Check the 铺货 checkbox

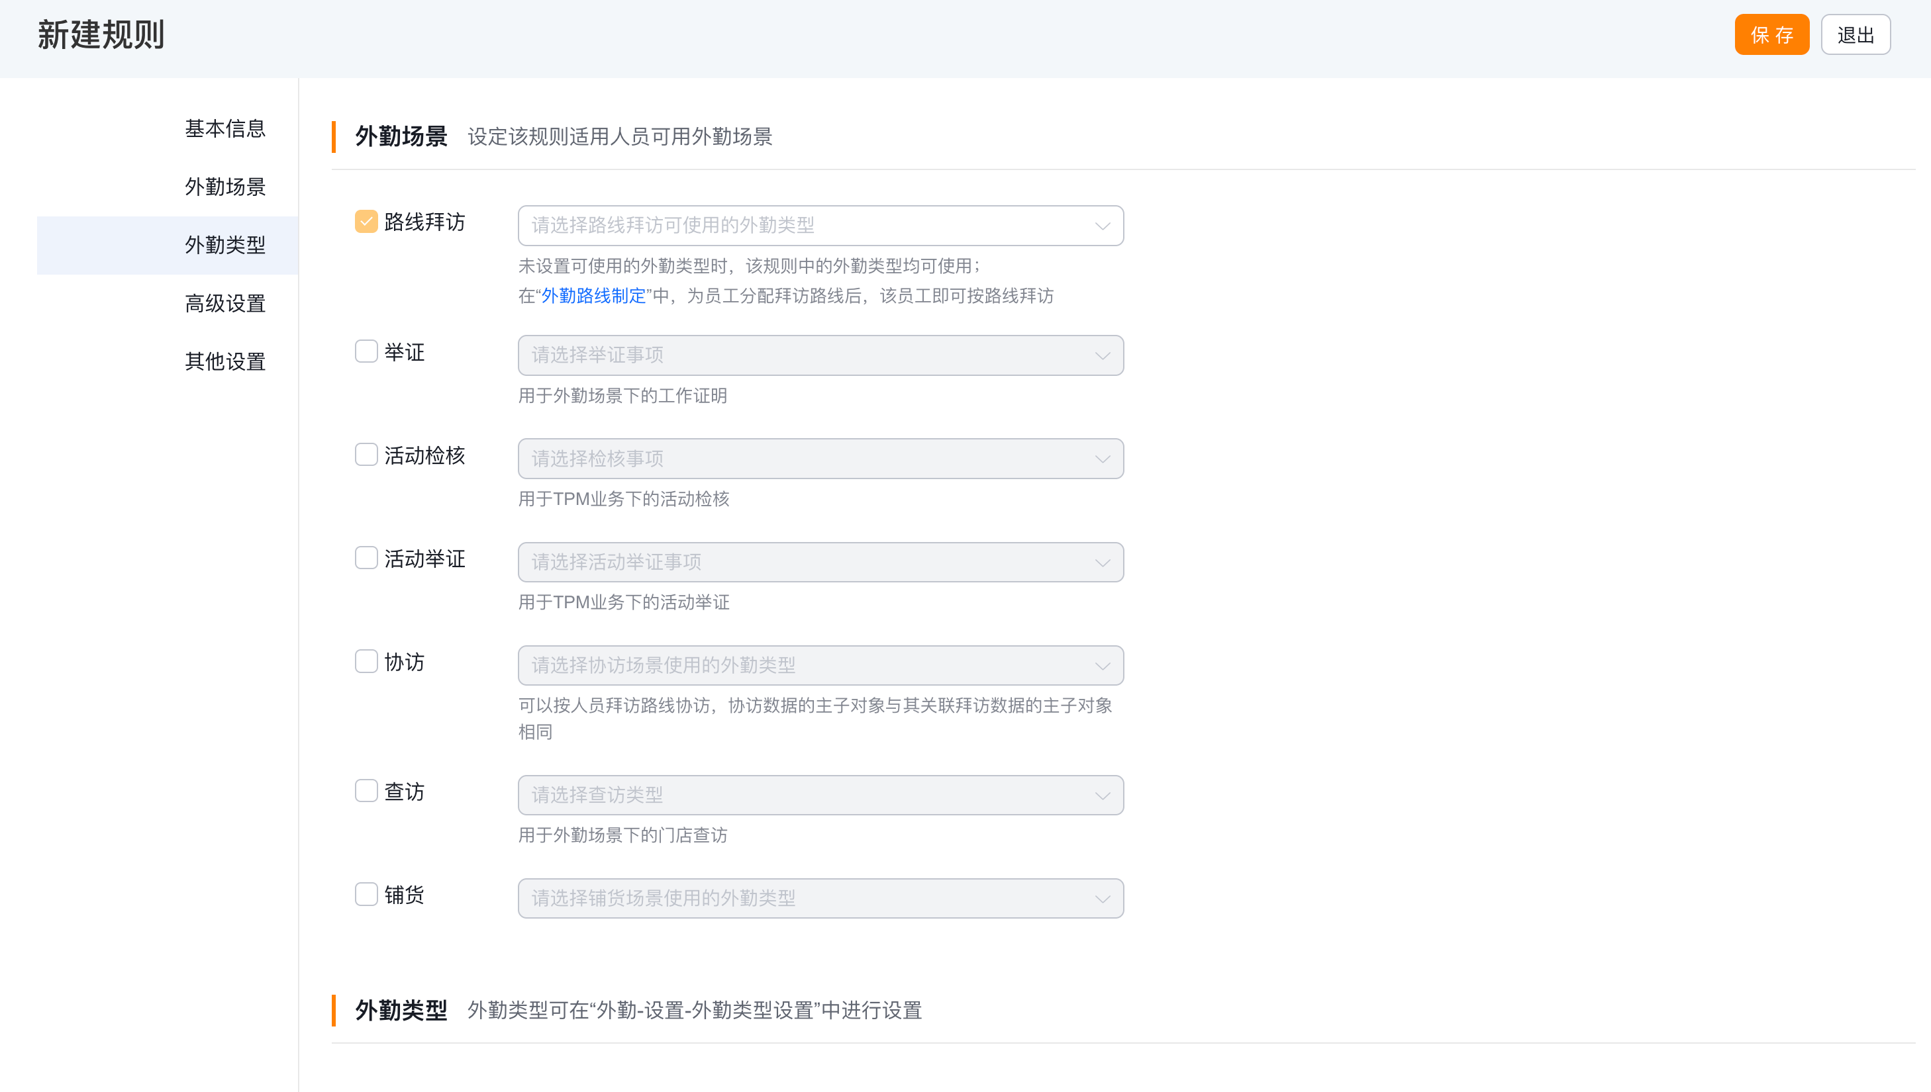tap(366, 895)
